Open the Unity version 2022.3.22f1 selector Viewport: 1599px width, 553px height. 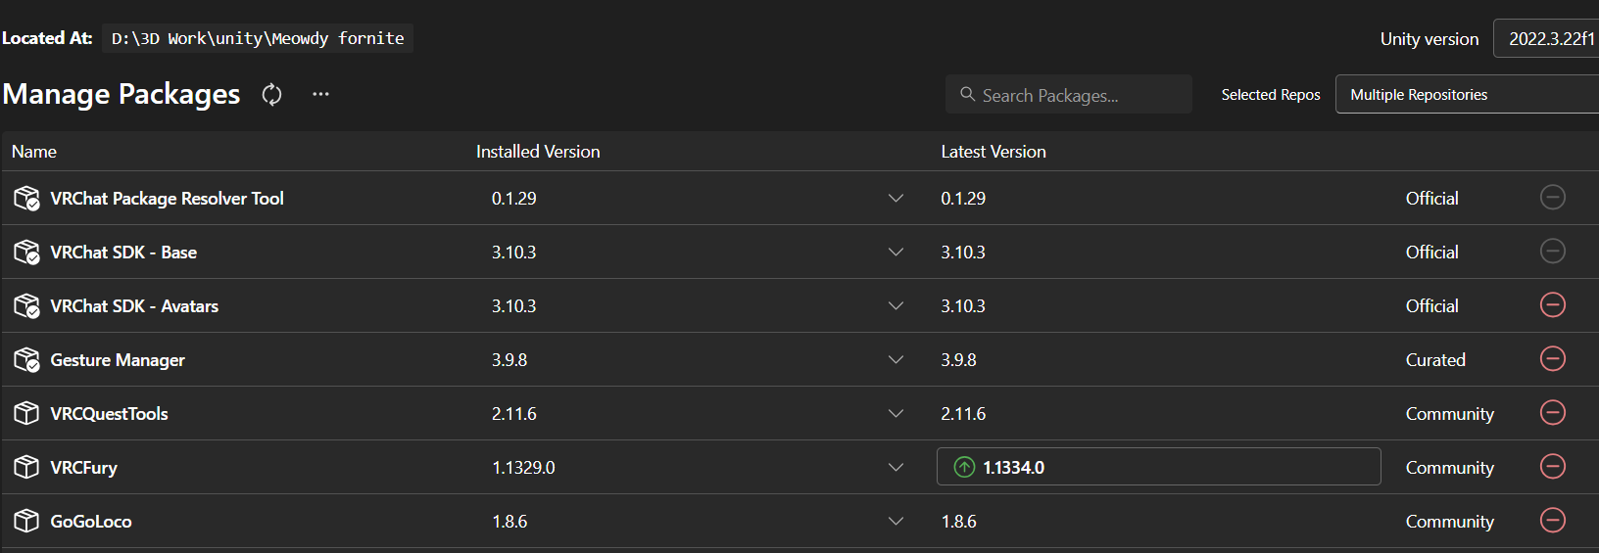click(x=1546, y=39)
